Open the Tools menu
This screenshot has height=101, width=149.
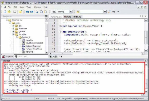[29, 7]
